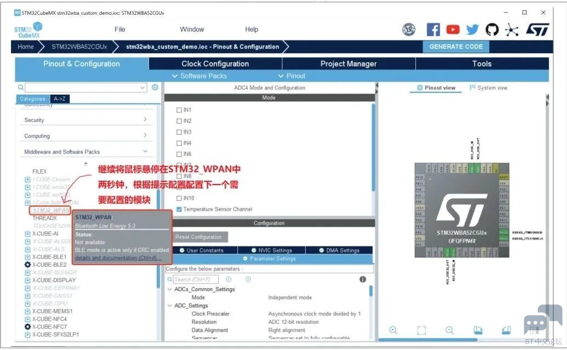Open the File menu
Screen dimensions: 567x350
(119, 29)
